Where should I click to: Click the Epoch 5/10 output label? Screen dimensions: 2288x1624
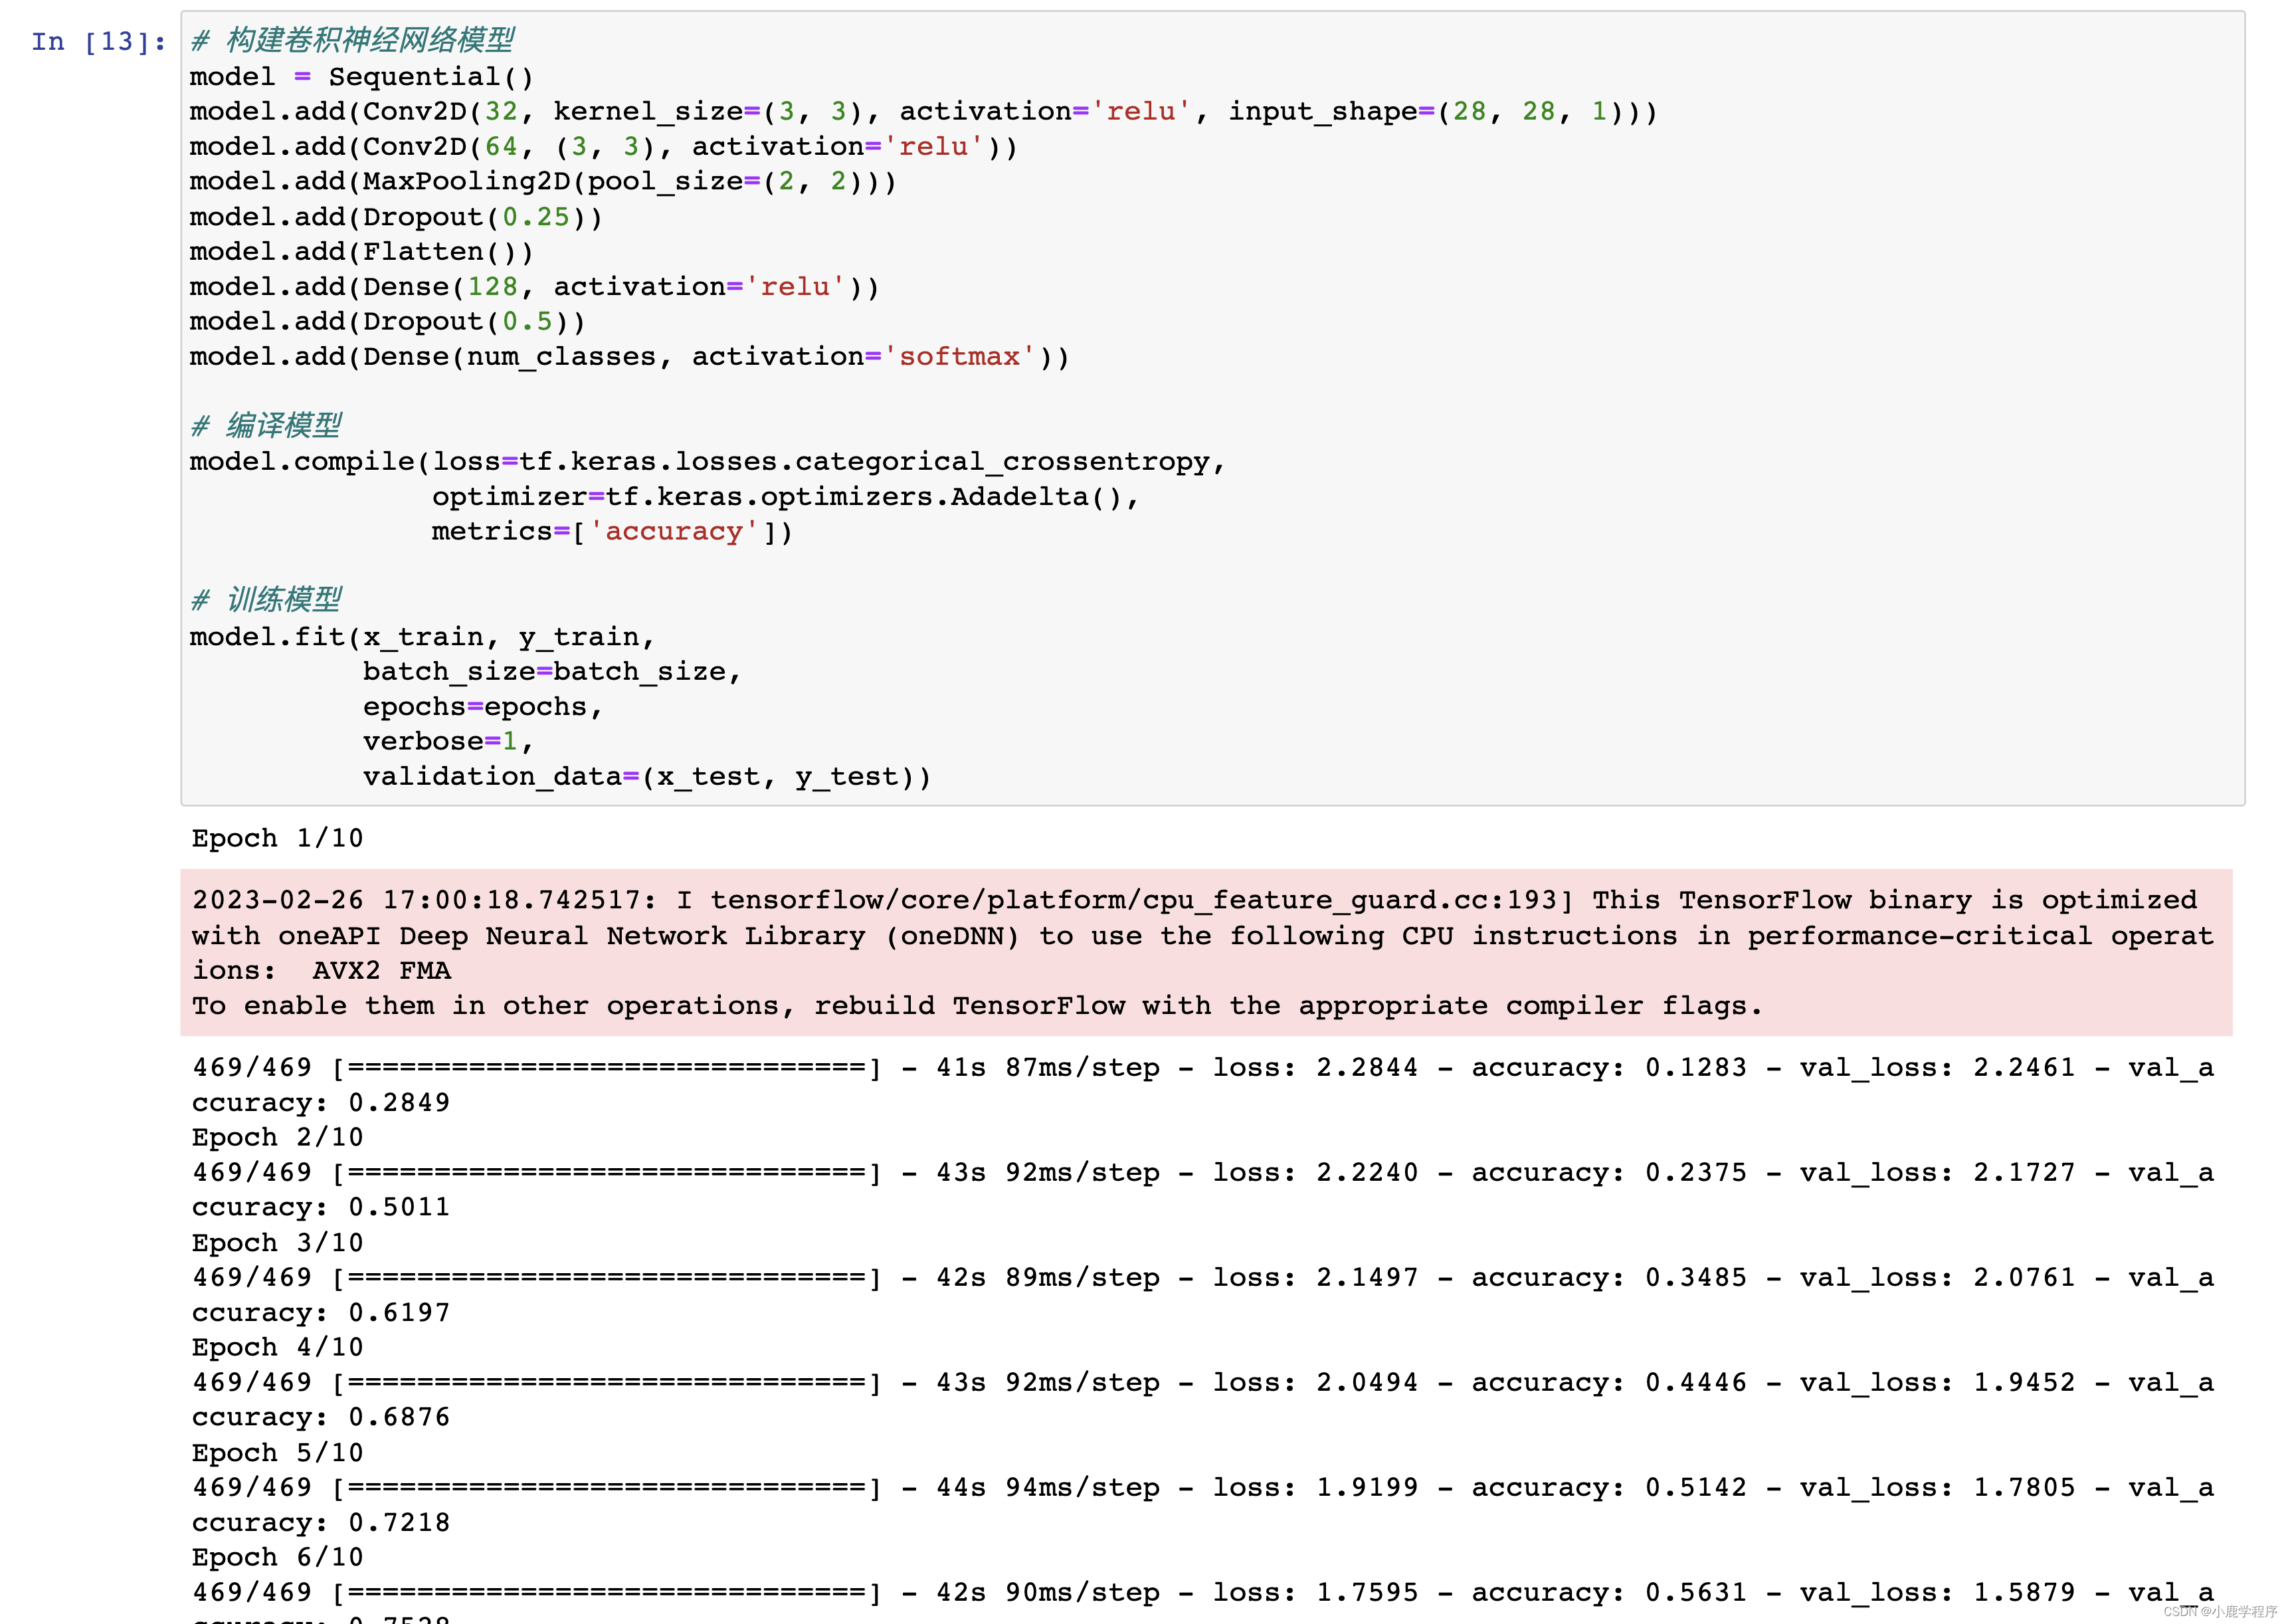pos(277,1452)
